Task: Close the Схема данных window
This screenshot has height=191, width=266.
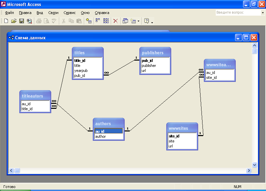Action: point(254,38)
